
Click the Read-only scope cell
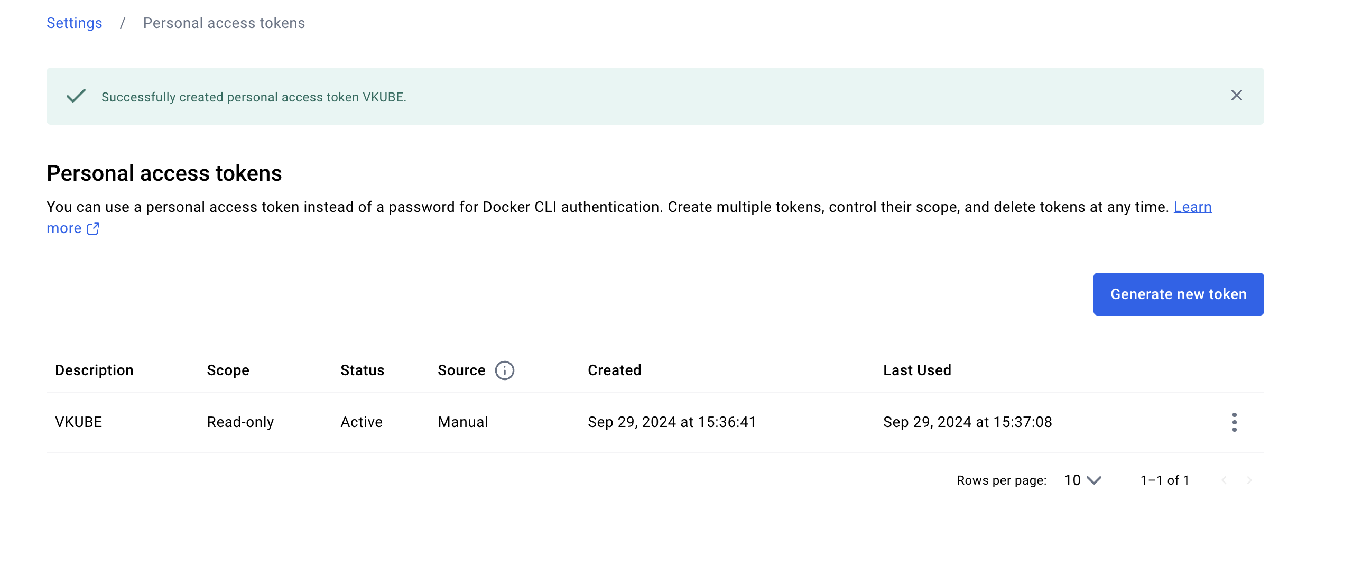[240, 422]
